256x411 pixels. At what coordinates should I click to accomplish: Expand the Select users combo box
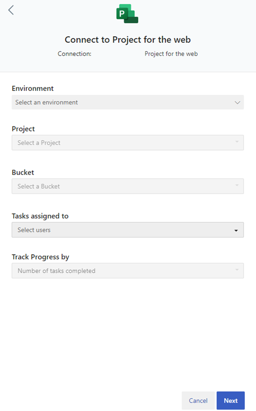128,230
